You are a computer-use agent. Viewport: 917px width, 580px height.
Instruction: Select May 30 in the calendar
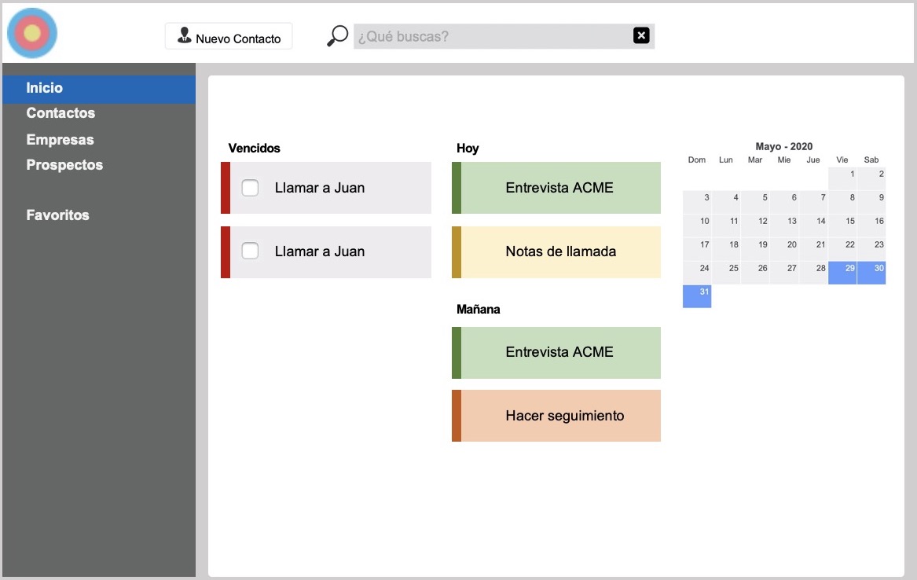(871, 273)
